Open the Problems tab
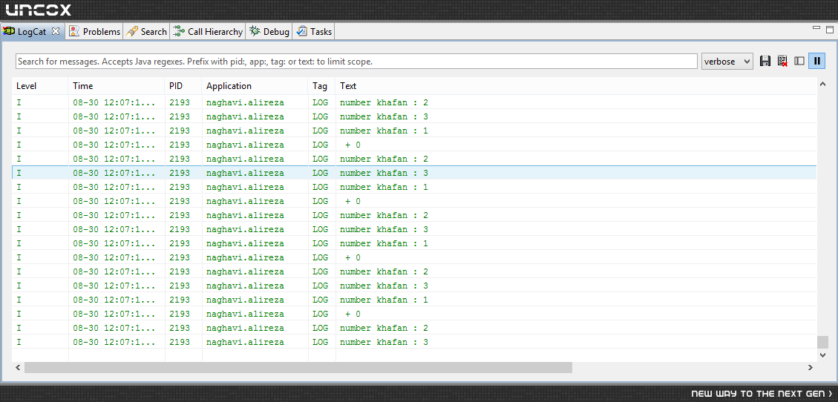838x402 pixels. (94, 31)
